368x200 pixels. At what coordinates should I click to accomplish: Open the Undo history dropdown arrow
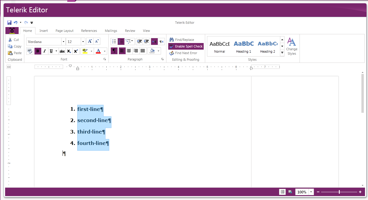(20, 23)
